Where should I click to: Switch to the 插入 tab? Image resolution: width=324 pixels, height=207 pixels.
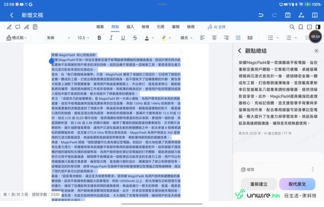[x=130, y=27]
